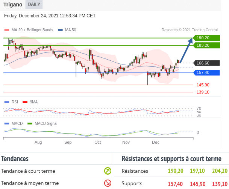Screen dimensions: 229x189
Task: Click the 190.20 resistance price tag
Action: coord(206,38)
